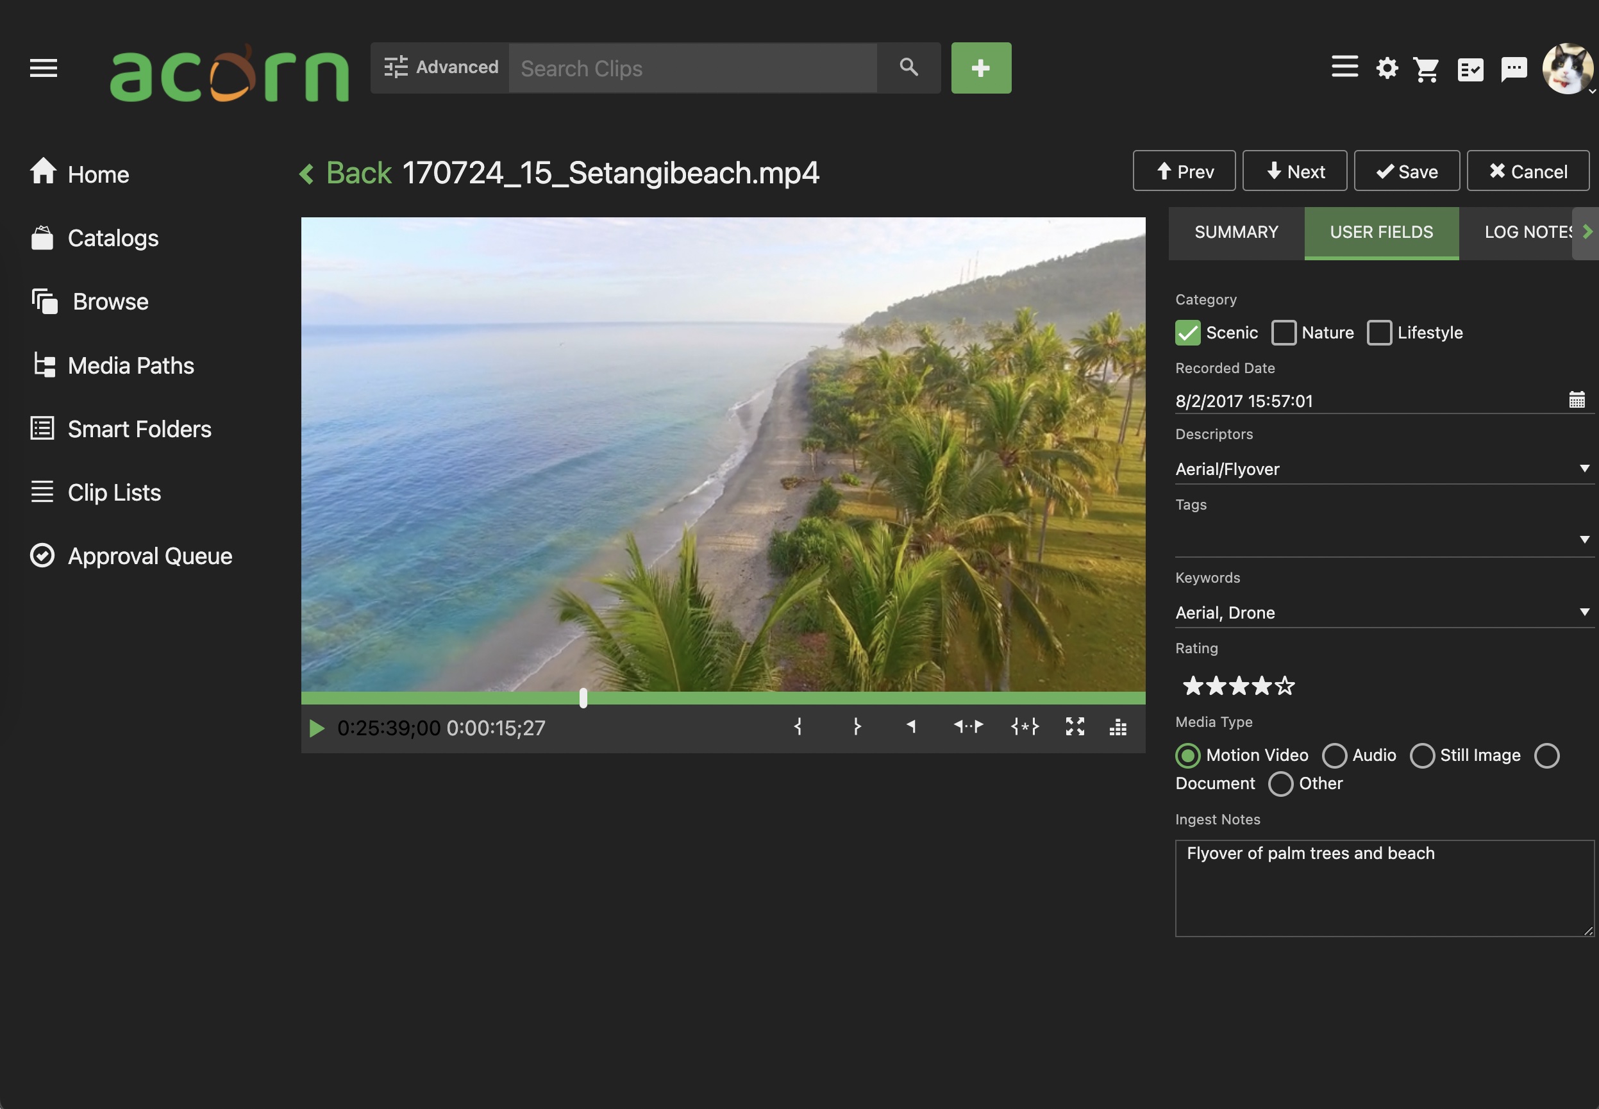1599x1109 pixels.
Task: Open the shopping cart
Action: 1427,67
